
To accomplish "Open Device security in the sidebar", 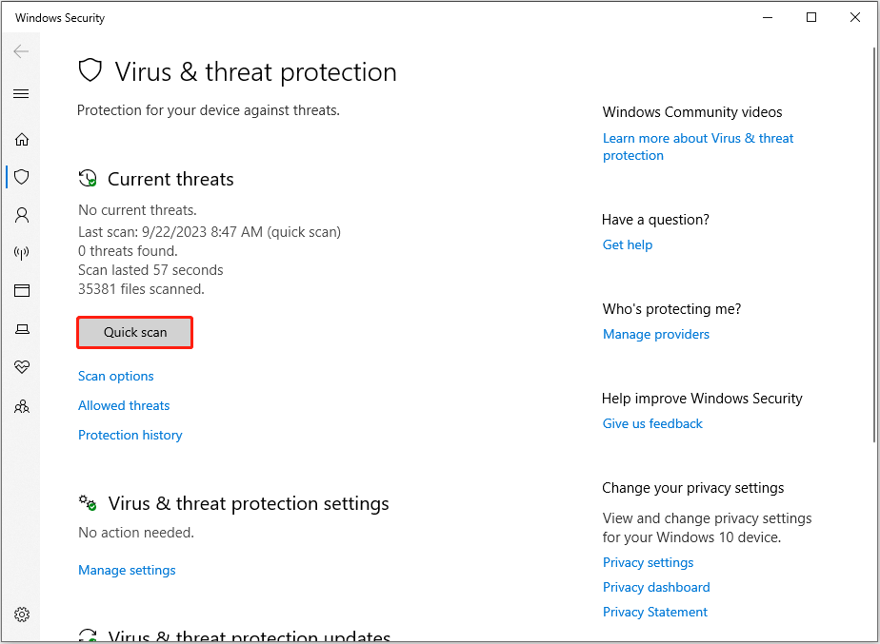I will pyautogui.click(x=22, y=328).
